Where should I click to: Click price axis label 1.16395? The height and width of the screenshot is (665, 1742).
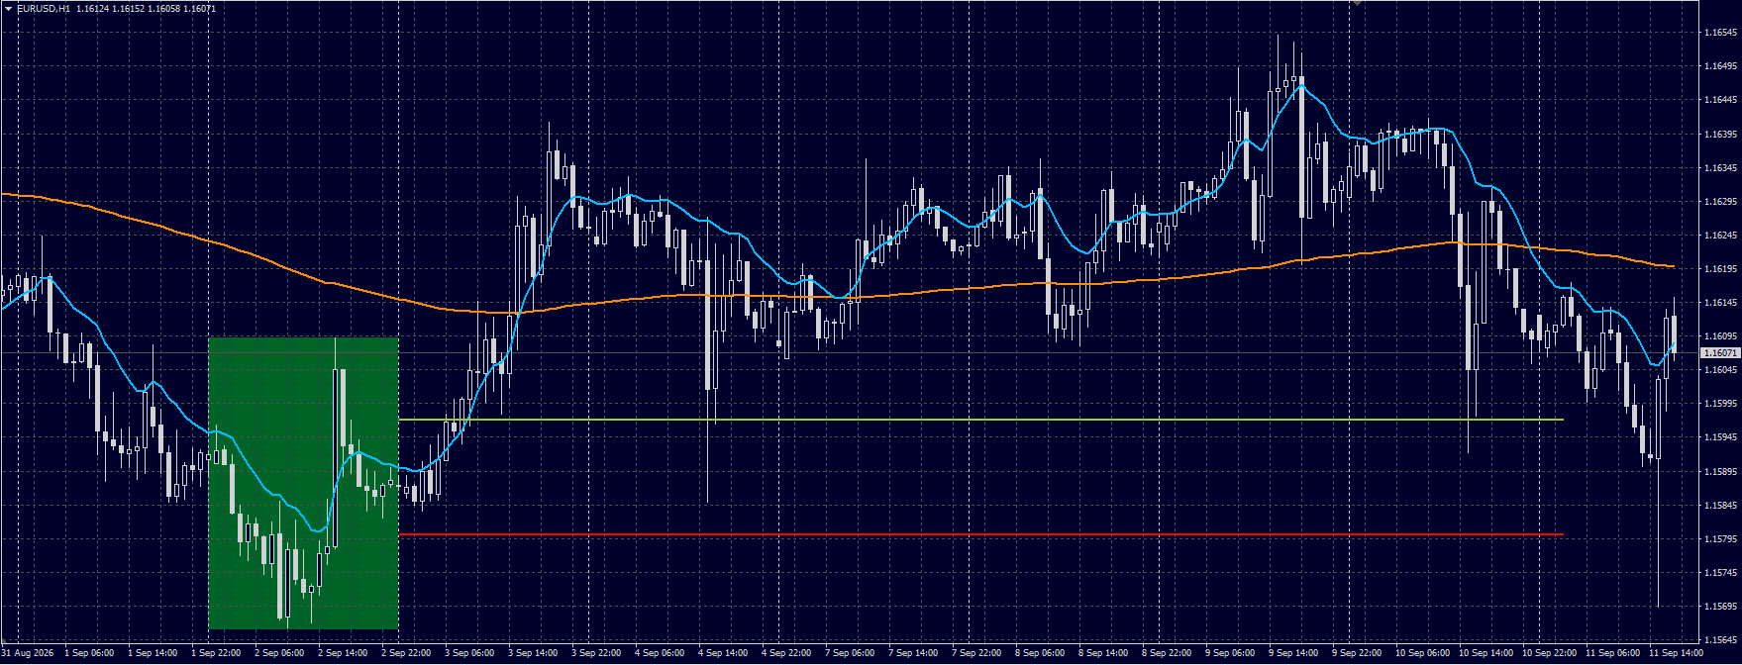[x=1720, y=134]
